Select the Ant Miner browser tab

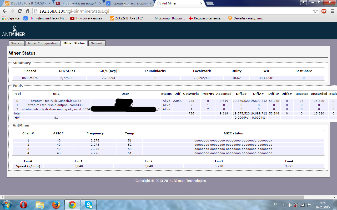point(179,4)
